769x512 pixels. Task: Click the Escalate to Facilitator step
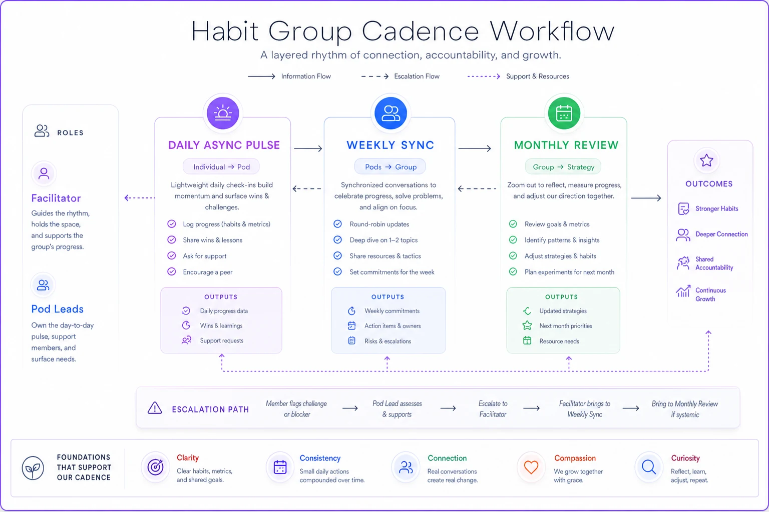493,408
